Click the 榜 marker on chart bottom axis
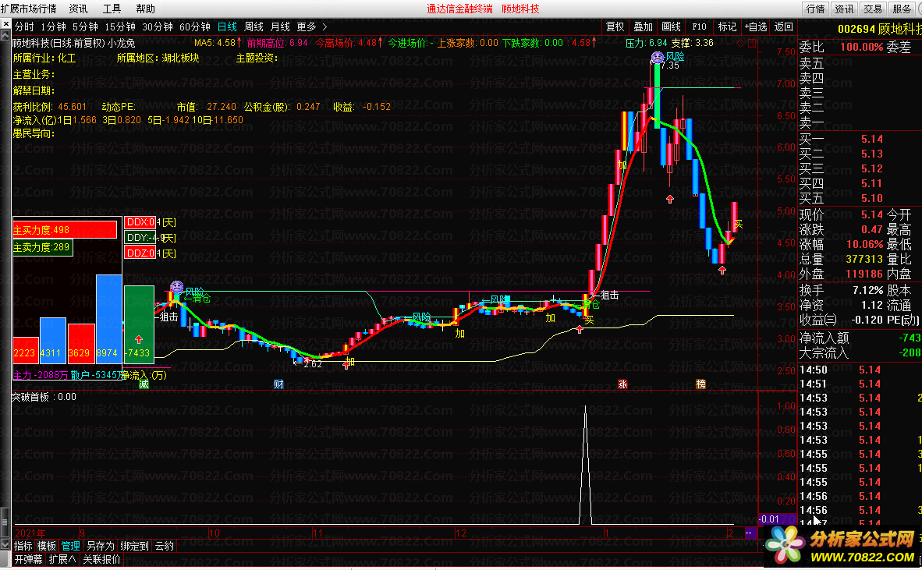This screenshot has height=570, width=922. click(x=700, y=384)
